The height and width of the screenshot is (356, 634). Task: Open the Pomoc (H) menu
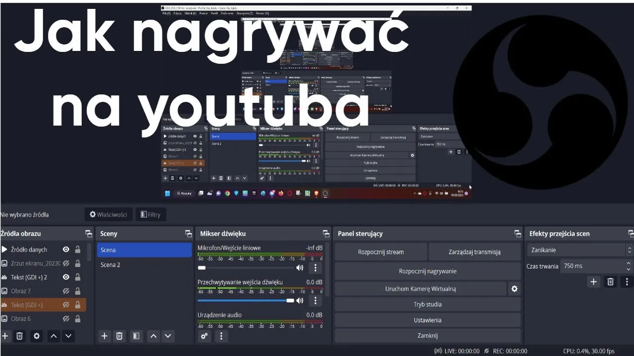pyautogui.click(x=263, y=13)
